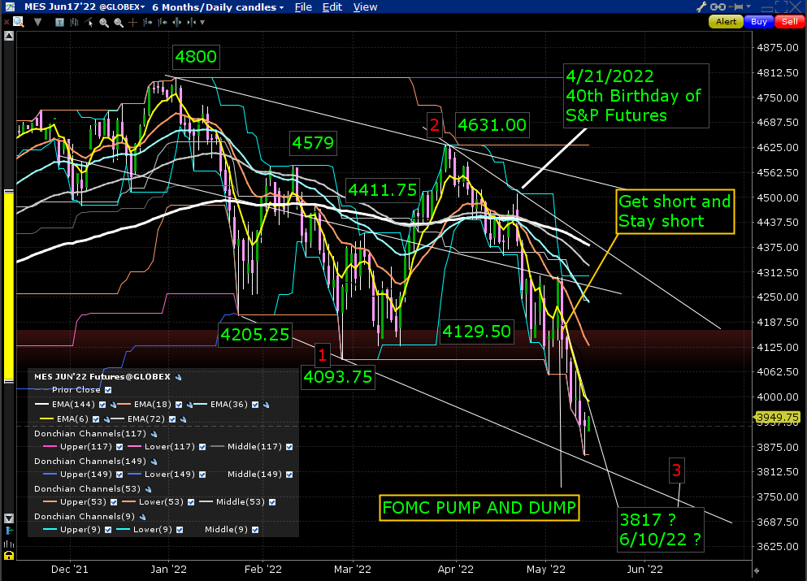Viewport: 807px width, 581px height.
Task: Configure Donchian Channels(117) via its wrench icon
Action: [x=154, y=435]
